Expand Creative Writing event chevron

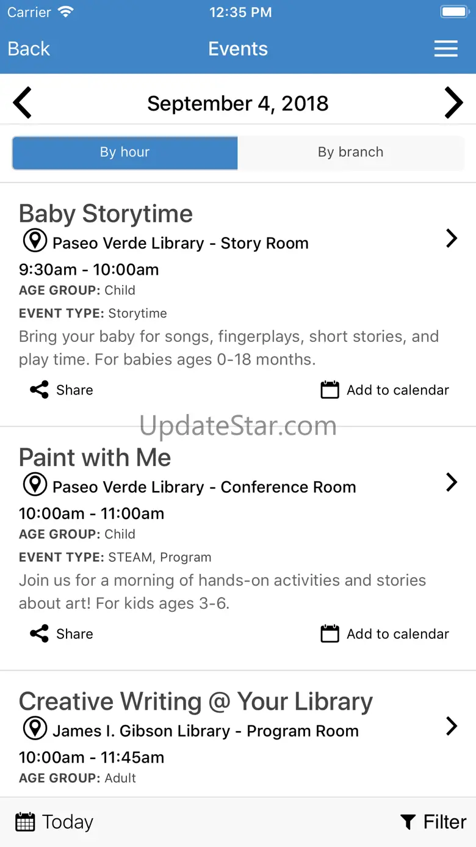pyautogui.click(x=452, y=726)
